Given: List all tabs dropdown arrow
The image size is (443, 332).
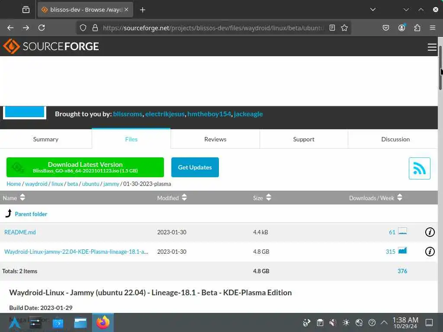Looking at the screenshot, I should coord(373,10).
